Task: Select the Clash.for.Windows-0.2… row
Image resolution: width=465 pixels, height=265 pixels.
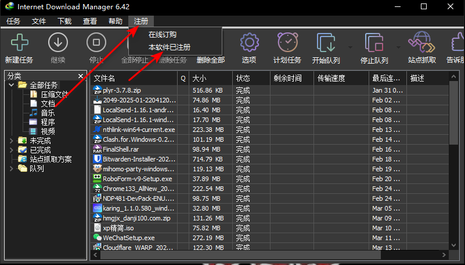Action: coord(270,139)
